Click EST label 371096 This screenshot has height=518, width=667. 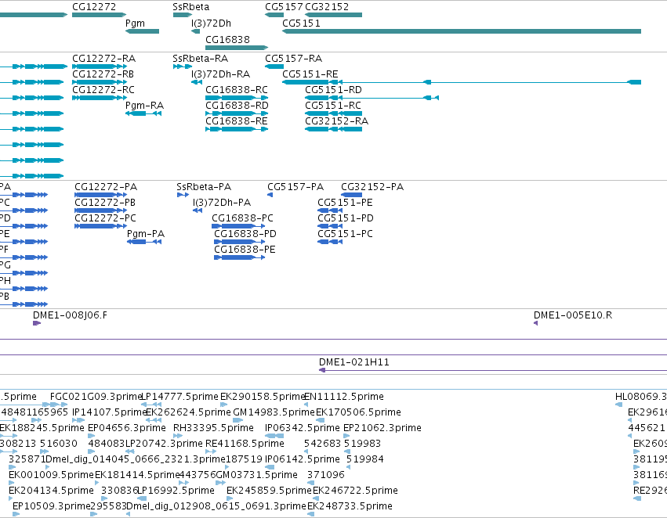(x=326, y=475)
